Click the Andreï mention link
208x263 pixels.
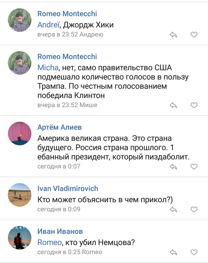tap(48, 25)
